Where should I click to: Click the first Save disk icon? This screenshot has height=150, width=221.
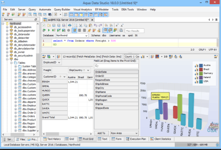pyautogui.click(x=54, y=25)
